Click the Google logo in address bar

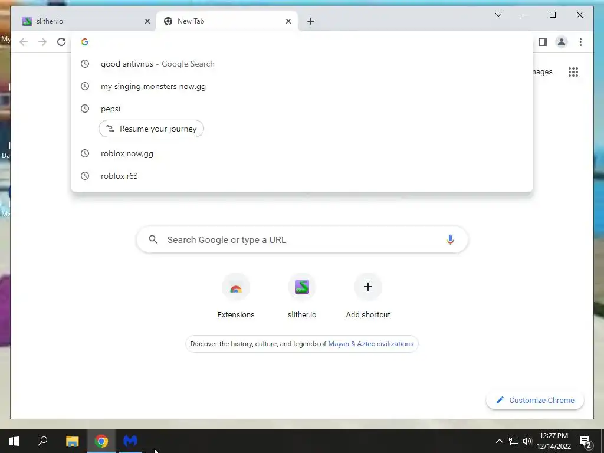pos(85,42)
